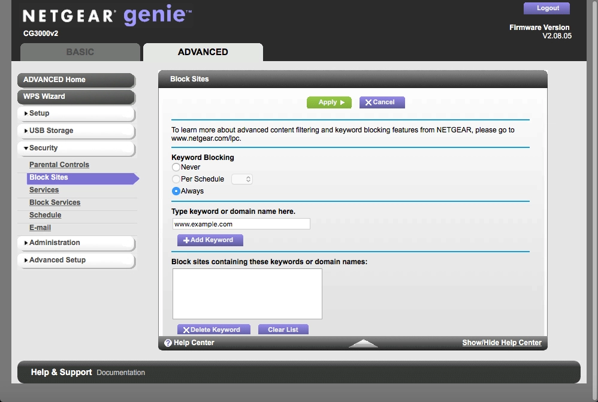Open Parental Controls link in sidebar
The image size is (598, 402).
(59, 165)
